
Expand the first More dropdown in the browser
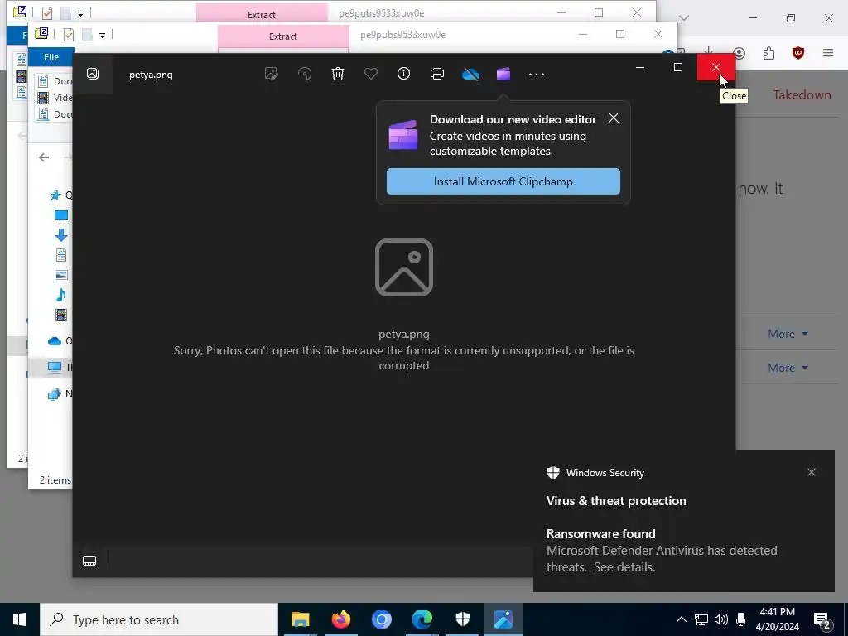pyautogui.click(x=788, y=334)
